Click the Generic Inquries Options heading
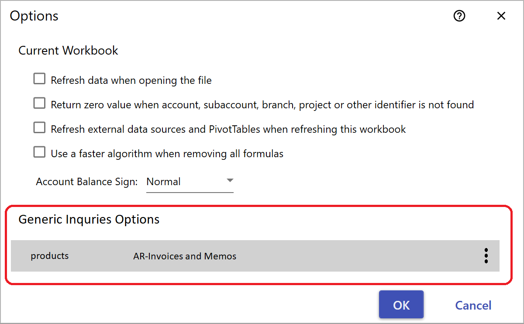 [89, 219]
